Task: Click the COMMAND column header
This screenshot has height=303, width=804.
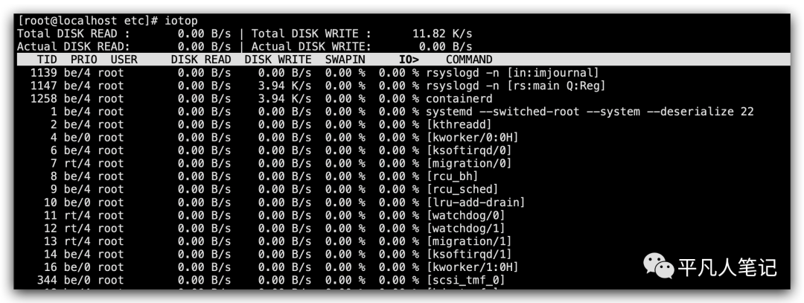Action: (x=469, y=60)
